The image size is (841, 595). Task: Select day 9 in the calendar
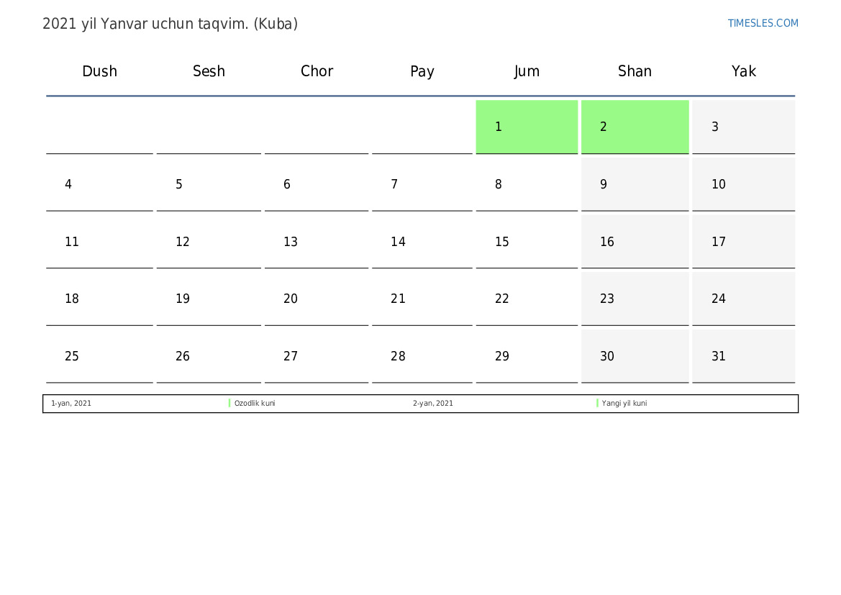(635, 184)
